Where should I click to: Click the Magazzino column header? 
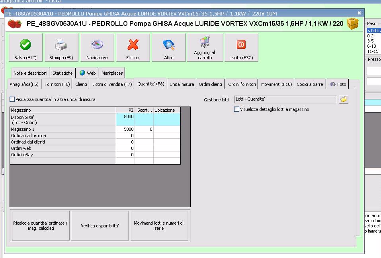[63, 110]
